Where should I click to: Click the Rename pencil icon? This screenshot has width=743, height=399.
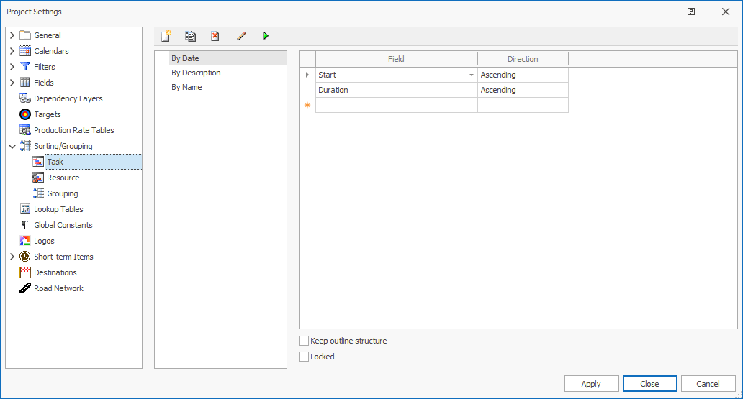(x=240, y=36)
